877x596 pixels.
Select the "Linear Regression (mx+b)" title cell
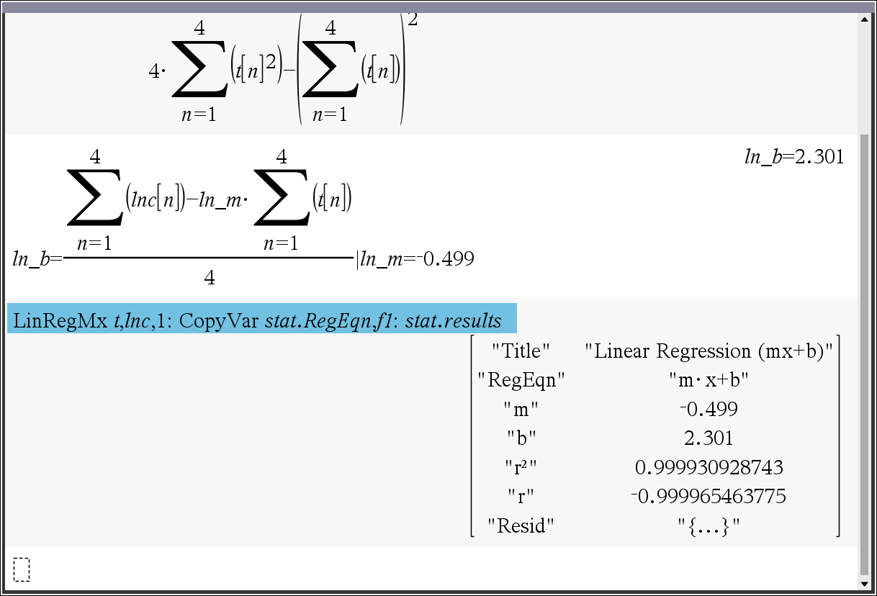click(709, 351)
